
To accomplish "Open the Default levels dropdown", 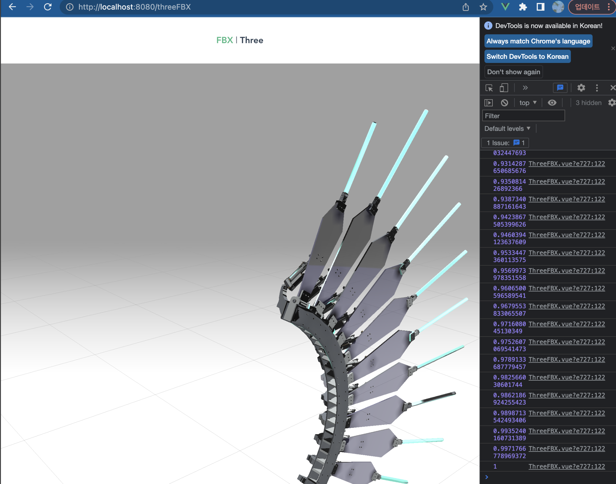I will point(507,129).
